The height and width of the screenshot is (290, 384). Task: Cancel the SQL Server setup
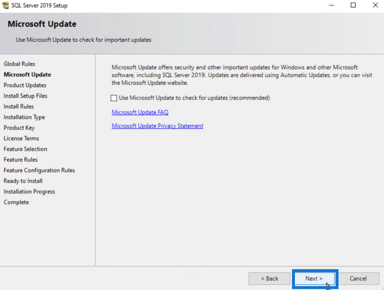tap(358, 278)
